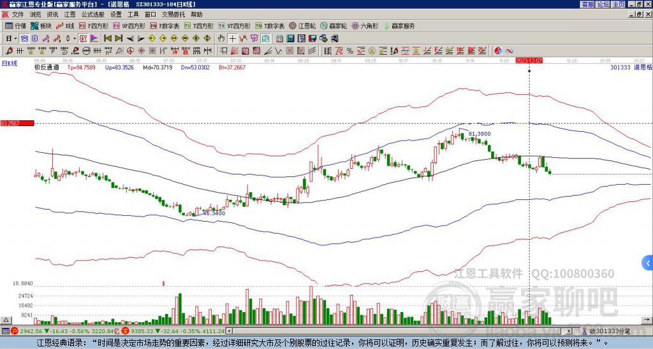Screen dimensions: 653x349
Task: Click the 主页 homepage button
Action: tap(618, 4)
